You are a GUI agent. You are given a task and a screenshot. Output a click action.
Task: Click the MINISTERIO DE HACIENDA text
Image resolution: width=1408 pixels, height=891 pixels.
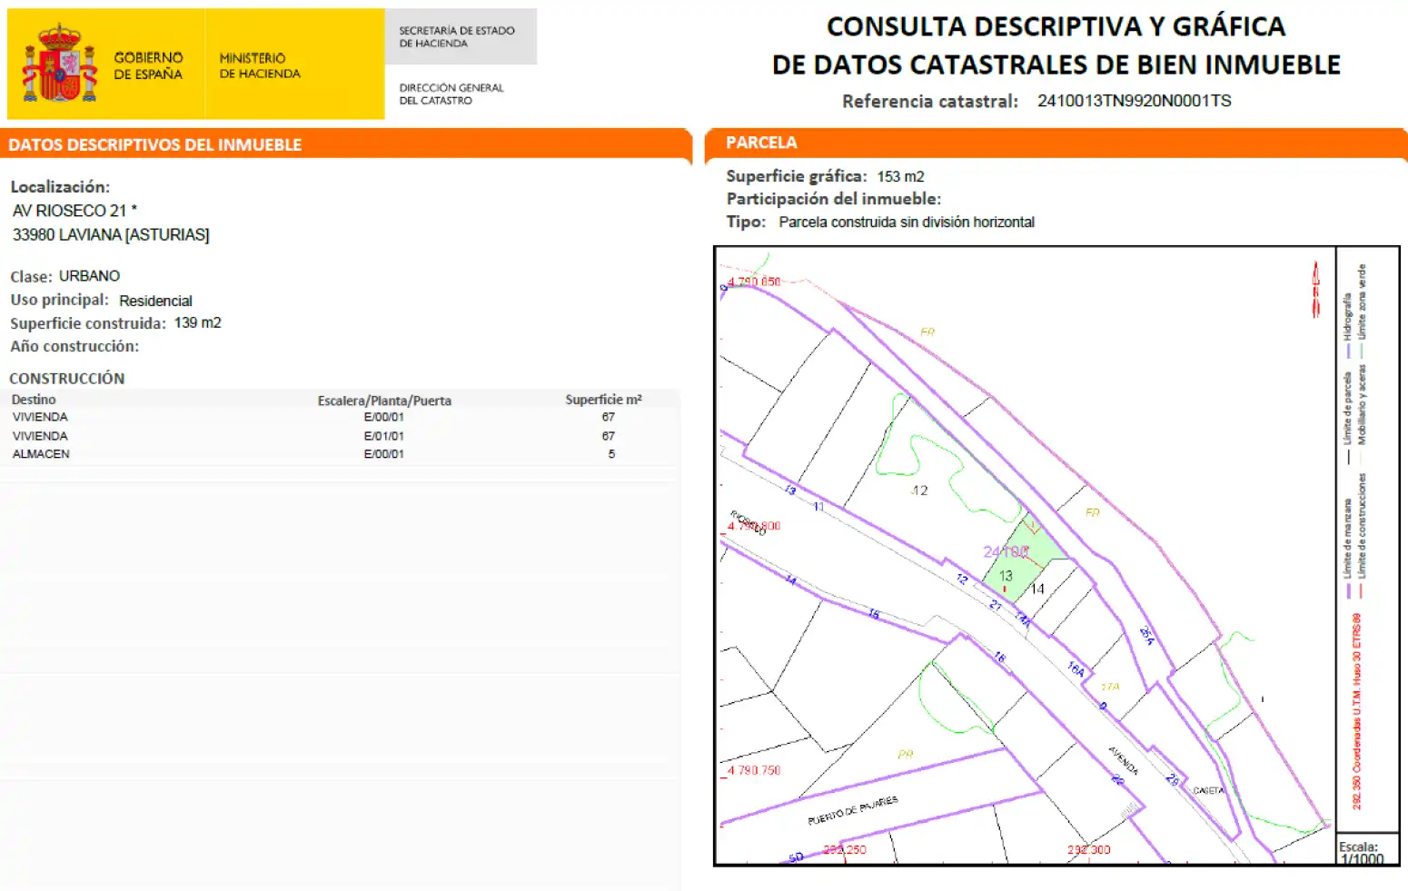(260, 65)
